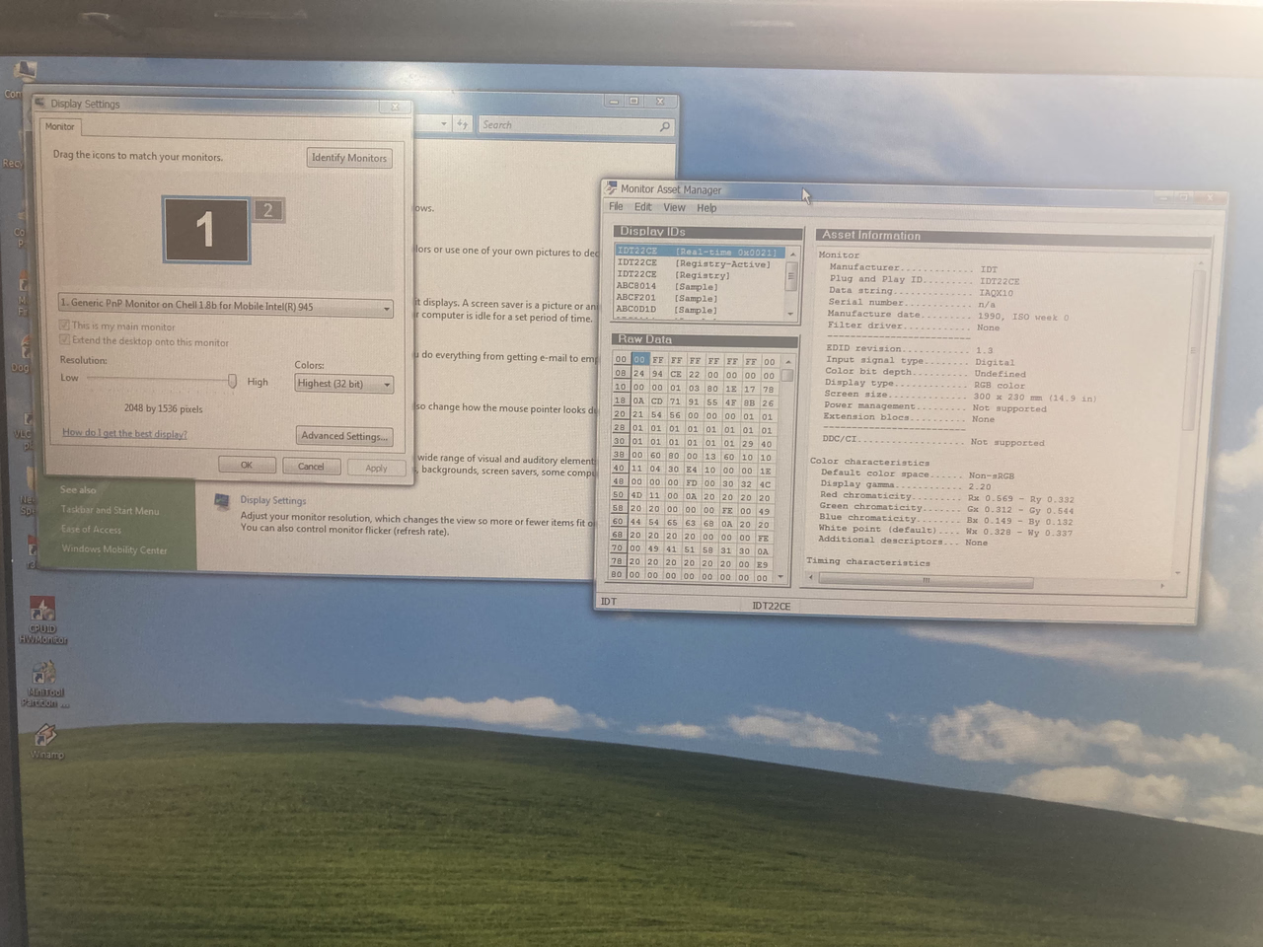Open the Edit menu in Monitor Asset Manager

click(643, 207)
